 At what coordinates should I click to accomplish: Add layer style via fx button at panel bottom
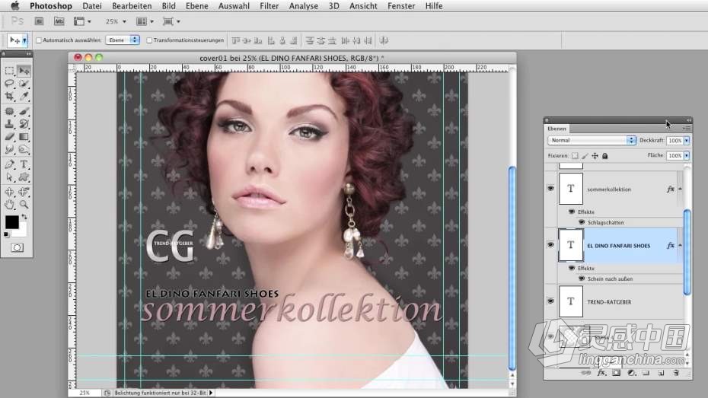click(601, 373)
